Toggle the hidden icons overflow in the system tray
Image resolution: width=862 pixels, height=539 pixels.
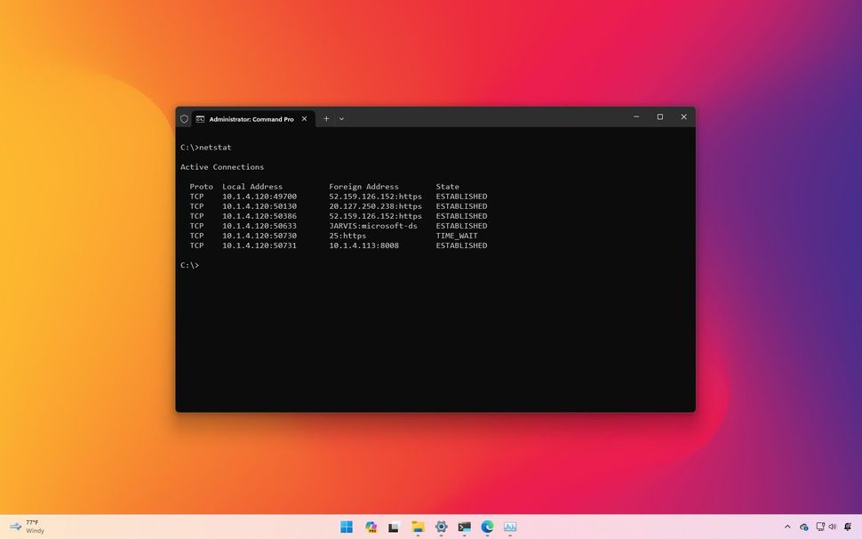[788, 527]
